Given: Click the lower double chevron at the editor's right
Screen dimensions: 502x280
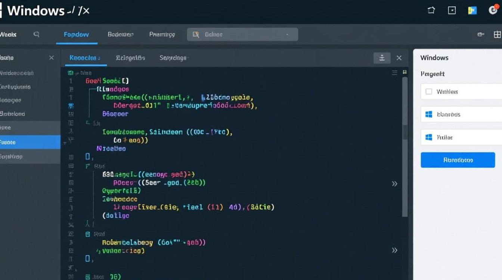Looking at the screenshot, I should (394, 250).
